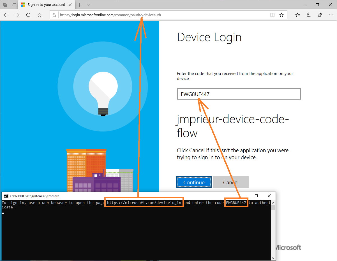The width and height of the screenshot is (337, 261).
Task: Add page to favorites star icon
Action: tap(281, 15)
